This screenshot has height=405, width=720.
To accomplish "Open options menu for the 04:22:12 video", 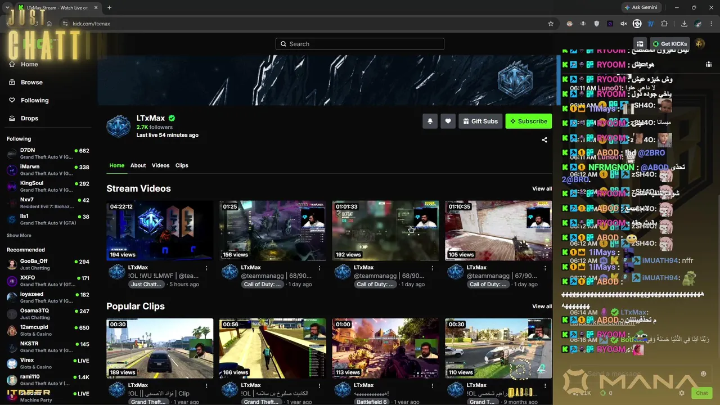I will 206,268.
